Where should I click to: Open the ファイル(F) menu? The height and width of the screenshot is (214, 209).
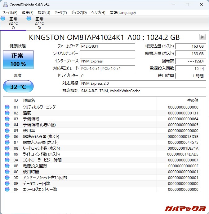pos(10,13)
